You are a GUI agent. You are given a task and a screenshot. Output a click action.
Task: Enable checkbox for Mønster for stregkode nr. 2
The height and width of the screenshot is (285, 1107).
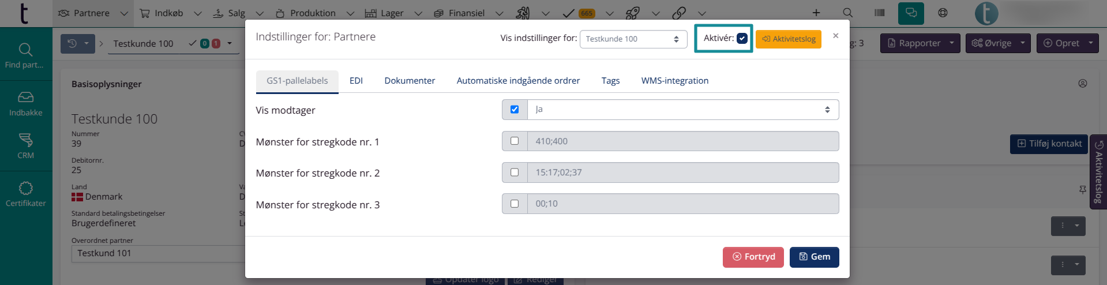(515, 172)
